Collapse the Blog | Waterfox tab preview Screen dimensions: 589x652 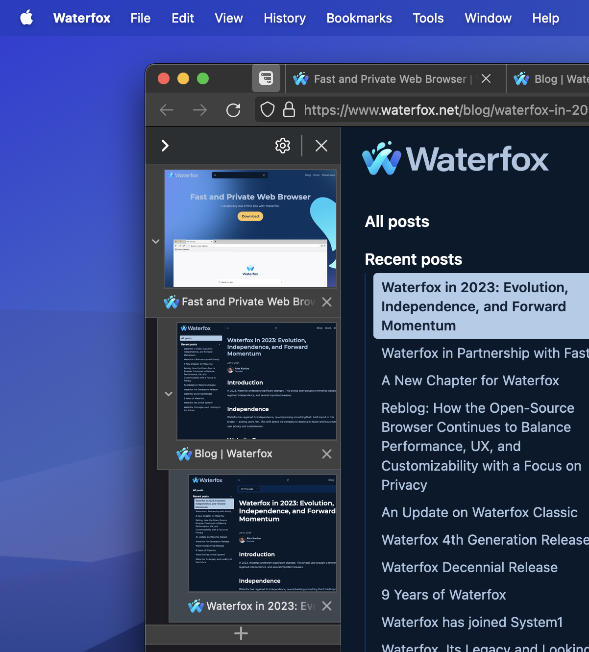pos(168,394)
